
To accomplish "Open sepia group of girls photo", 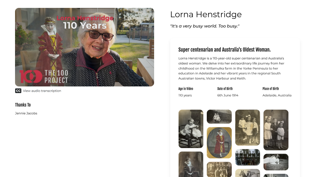I will [219, 169].
